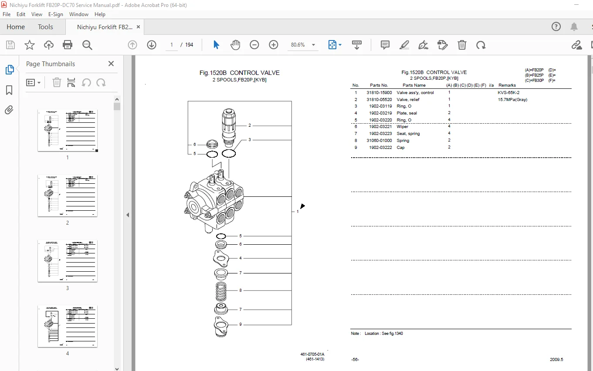The image size is (593, 371).
Task: Open the Sign document tool
Action: (423, 45)
